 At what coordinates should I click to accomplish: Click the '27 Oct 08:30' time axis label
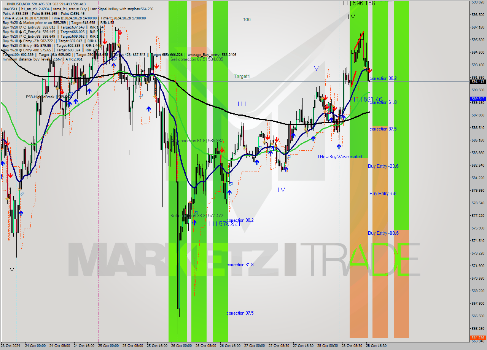pyautogui.click(x=279, y=346)
